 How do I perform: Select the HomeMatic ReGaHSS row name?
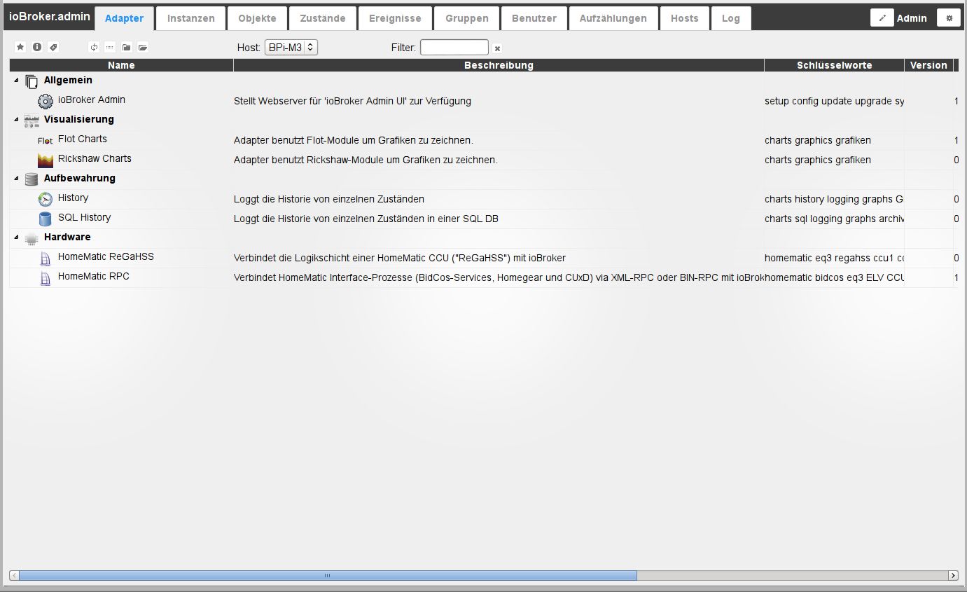[x=106, y=257]
